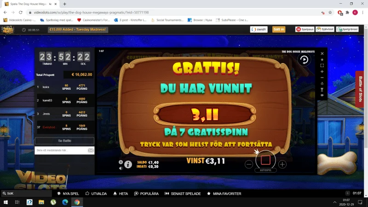Click the browser back arrow
This screenshot has width=368, height=207.
[x=5, y=12]
